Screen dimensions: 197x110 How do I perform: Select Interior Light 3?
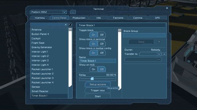pos(49,61)
